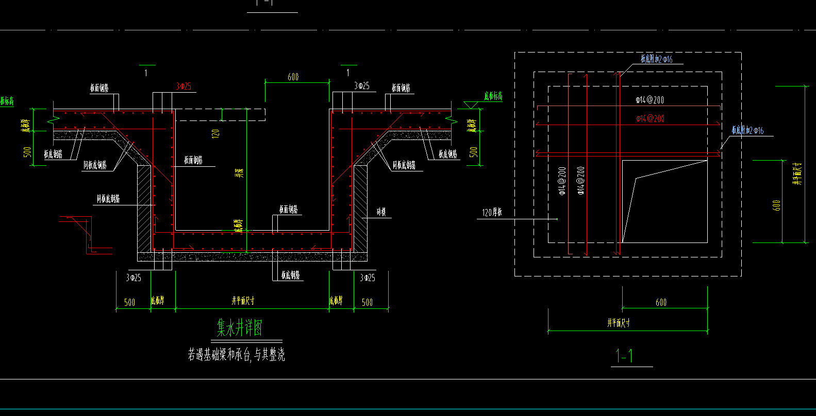Click the '板底钢筋' label under the right slab
Screen dimensions: 816x416
(448, 154)
